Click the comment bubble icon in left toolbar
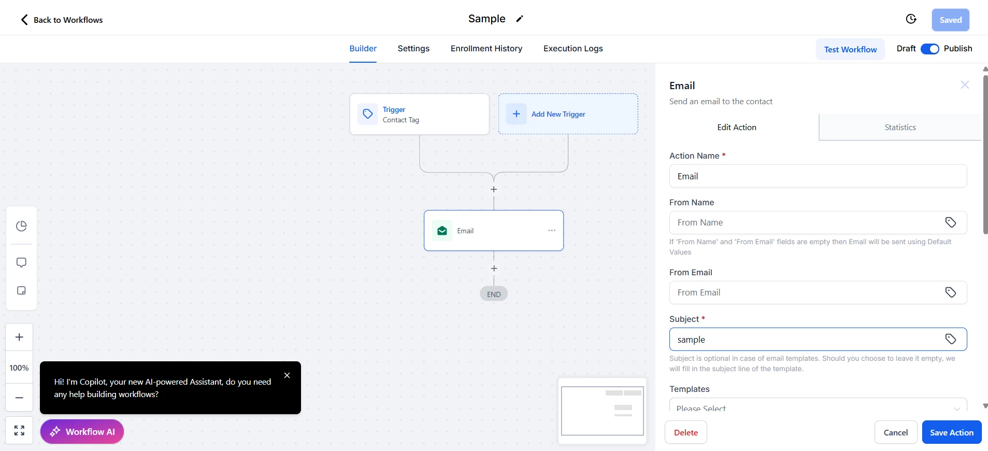Viewport: 988px width, 451px height. click(21, 262)
